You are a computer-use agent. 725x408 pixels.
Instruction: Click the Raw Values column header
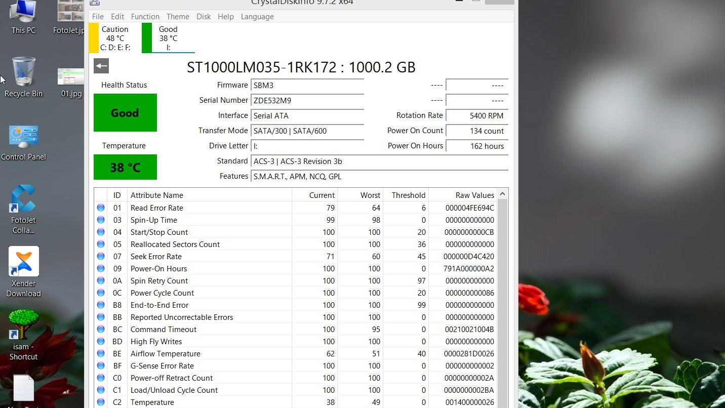click(474, 195)
